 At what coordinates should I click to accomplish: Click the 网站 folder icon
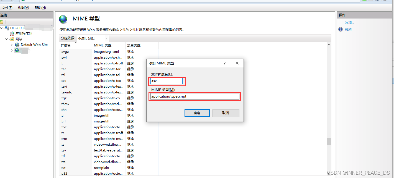coord(12,39)
